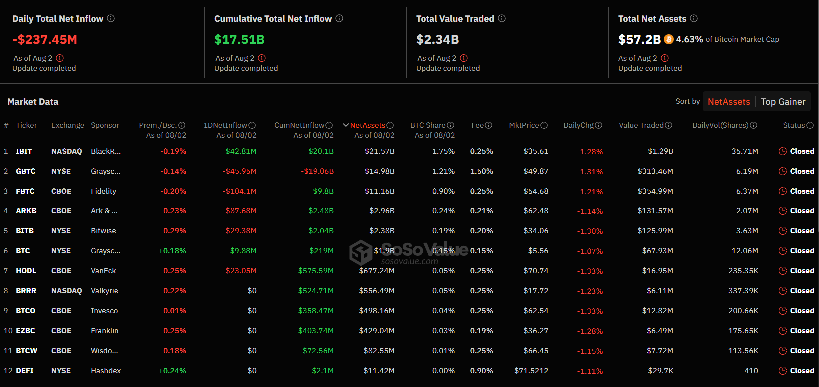Image resolution: width=819 pixels, height=387 pixels.
Task: Click the closed-market clock icon in FBTC row
Action: [783, 191]
